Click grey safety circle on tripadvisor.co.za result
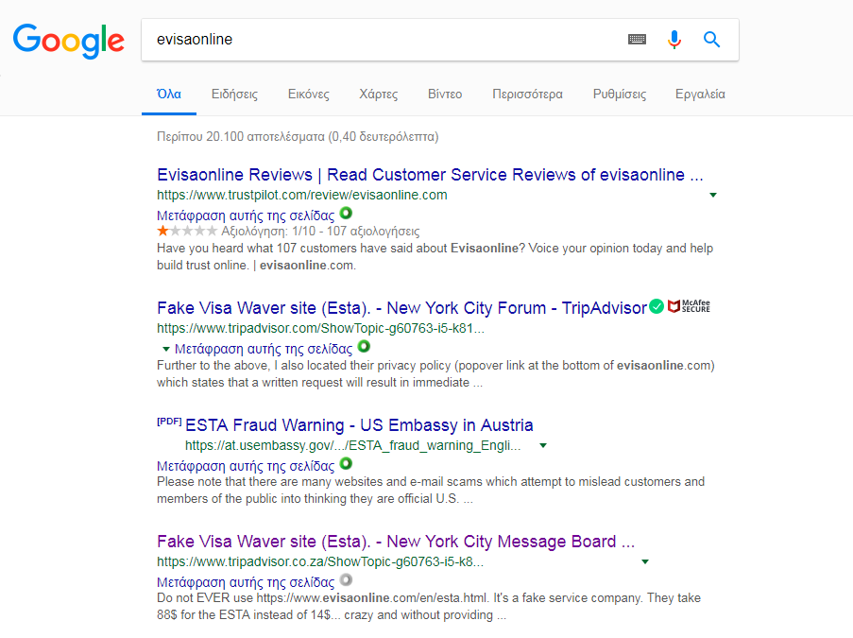Image resolution: width=853 pixels, height=638 pixels. (x=346, y=579)
